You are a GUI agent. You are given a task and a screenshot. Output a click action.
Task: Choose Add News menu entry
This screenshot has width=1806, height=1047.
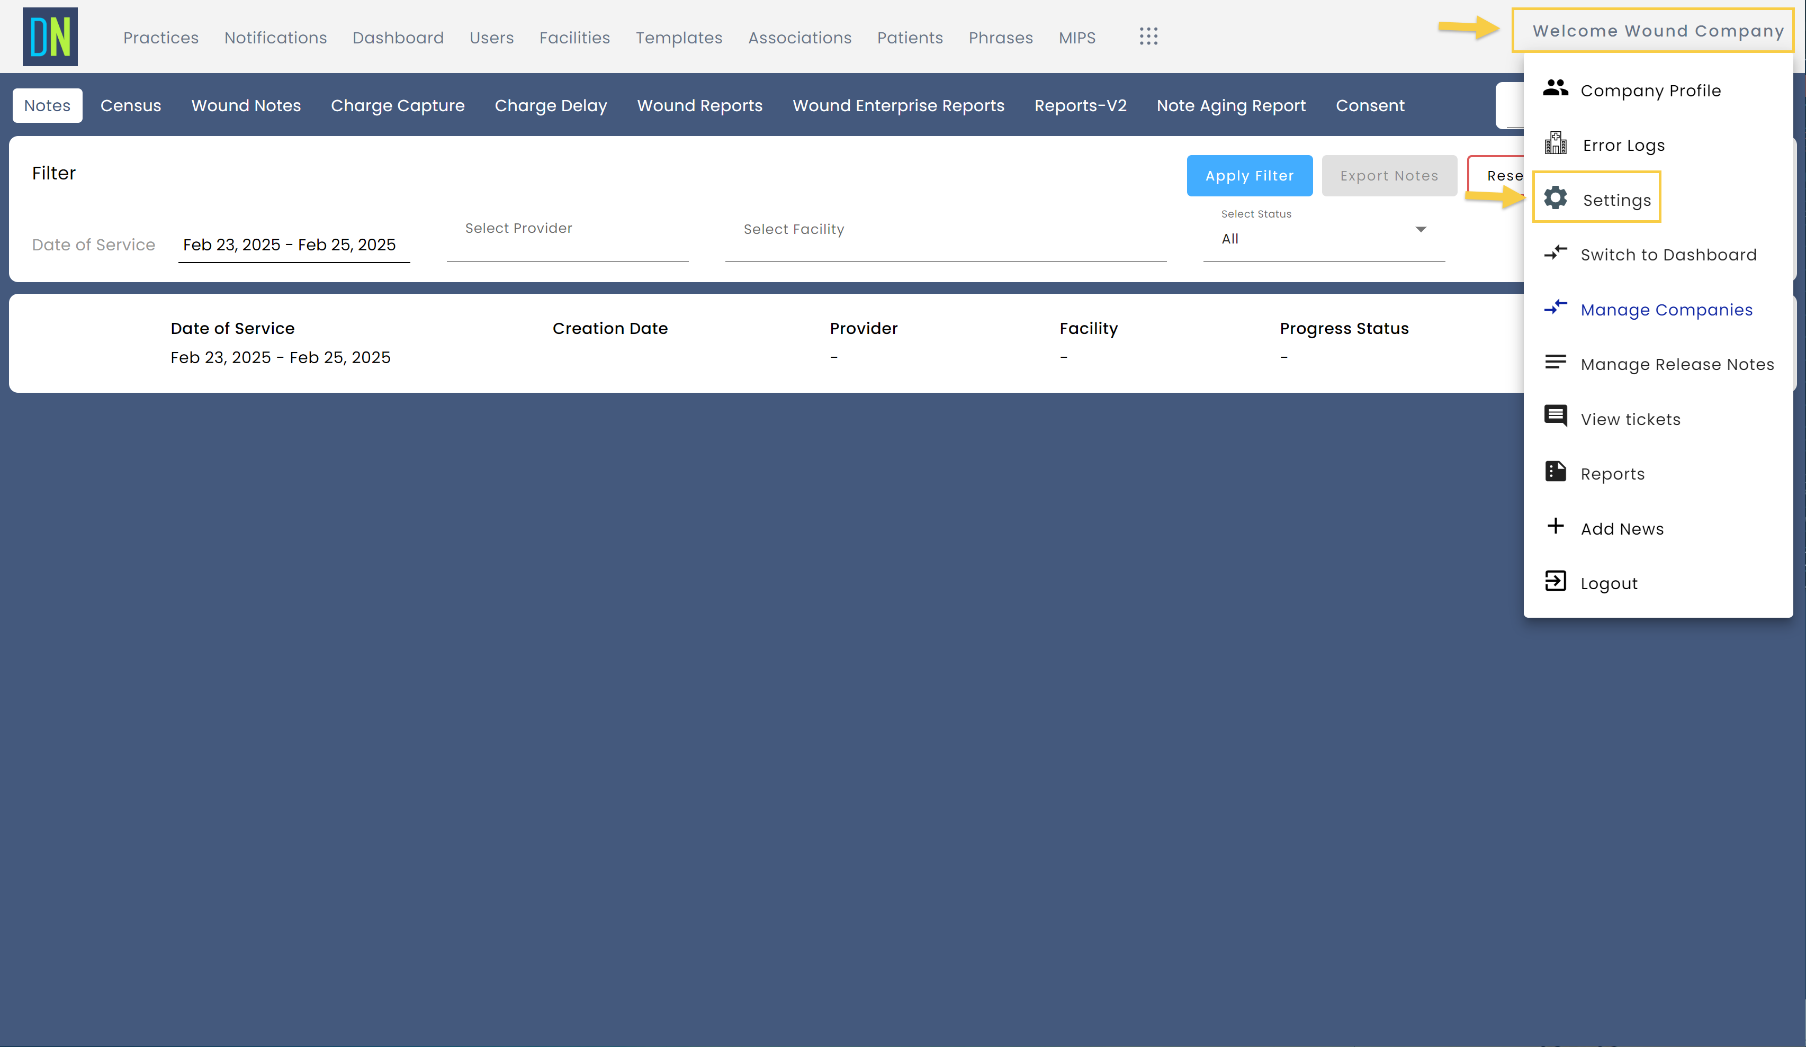tap(1658, 528)
